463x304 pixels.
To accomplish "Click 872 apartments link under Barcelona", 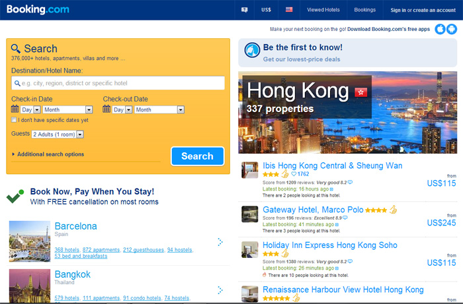I will pos(101,250).
